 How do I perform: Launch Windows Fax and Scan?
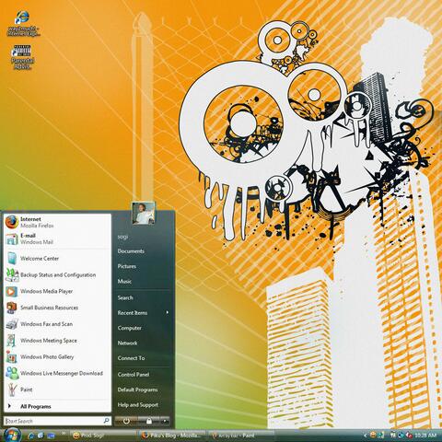(x=57, y=324)
